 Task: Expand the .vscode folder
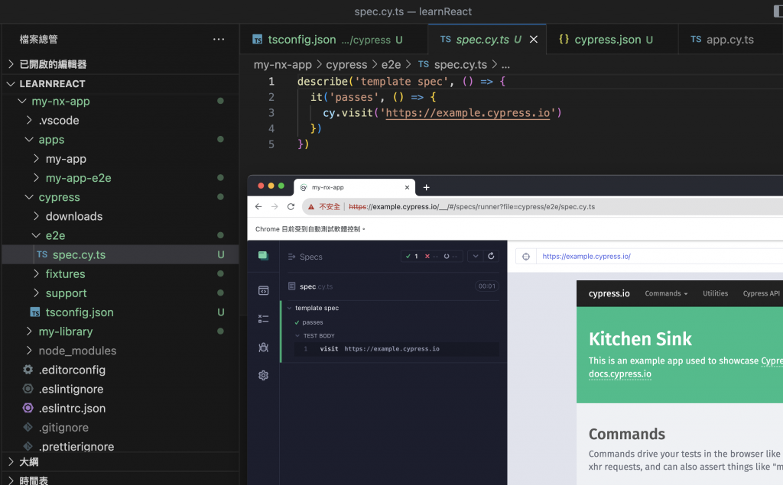(120, 120)
